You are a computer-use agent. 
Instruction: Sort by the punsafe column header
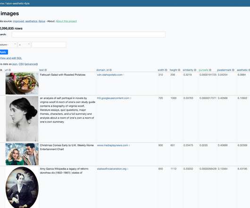(203, 70)
